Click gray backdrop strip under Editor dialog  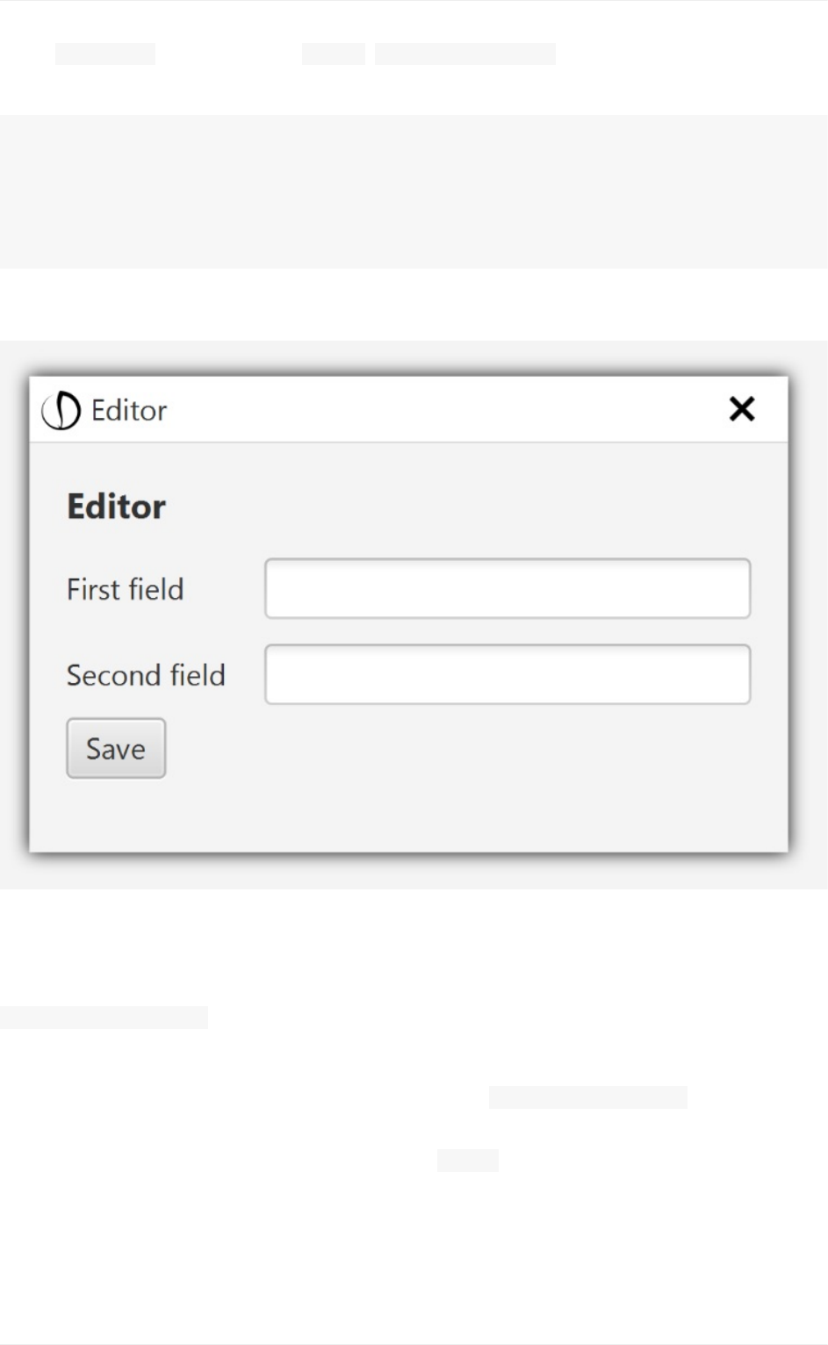pyautogui.click(x=414, y=872)
